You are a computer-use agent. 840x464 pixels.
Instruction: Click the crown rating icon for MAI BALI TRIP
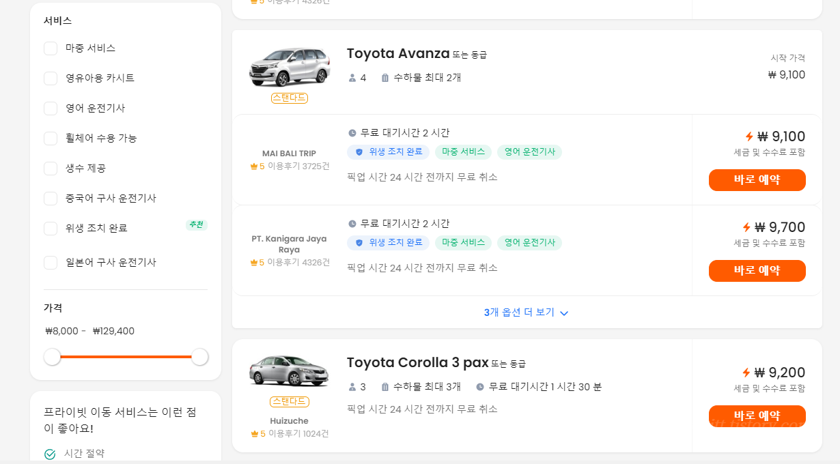pos(254,166)
